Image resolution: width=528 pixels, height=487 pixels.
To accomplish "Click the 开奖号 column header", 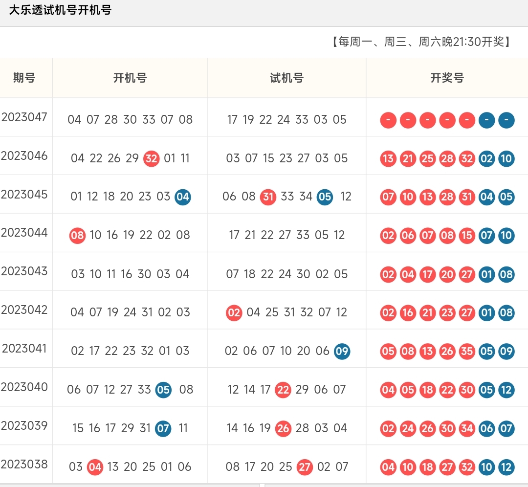I will [447, 78].
